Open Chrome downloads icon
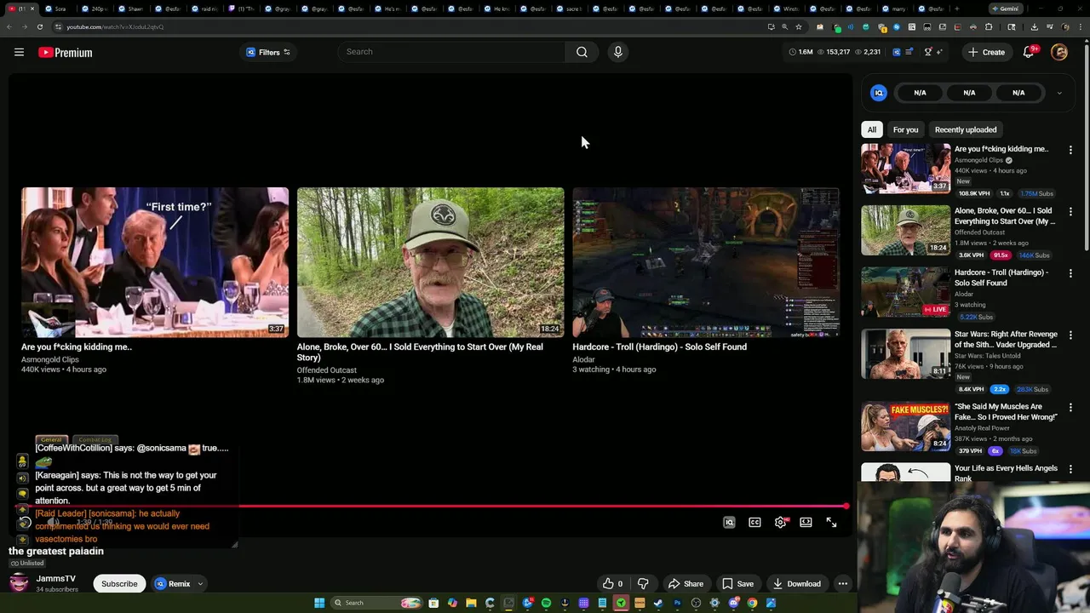The width and height of the screenshot is (1090, 613). [x=1035, y=26]
